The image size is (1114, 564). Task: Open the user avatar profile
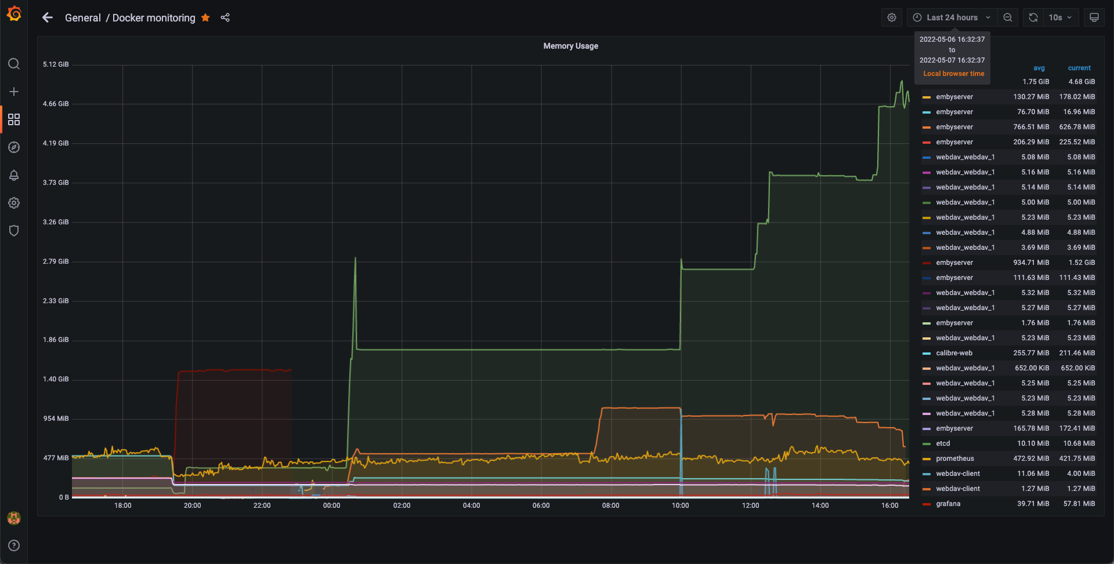14,518
